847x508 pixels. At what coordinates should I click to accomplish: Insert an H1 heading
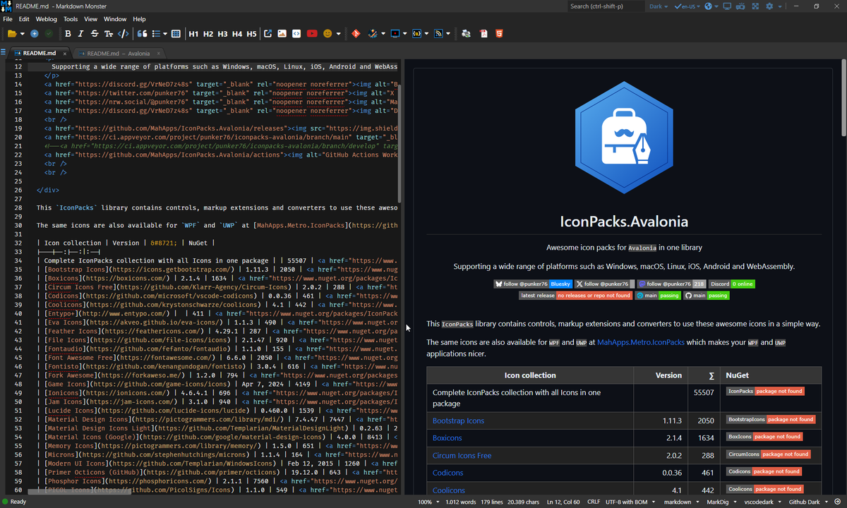tap(193, 33)
